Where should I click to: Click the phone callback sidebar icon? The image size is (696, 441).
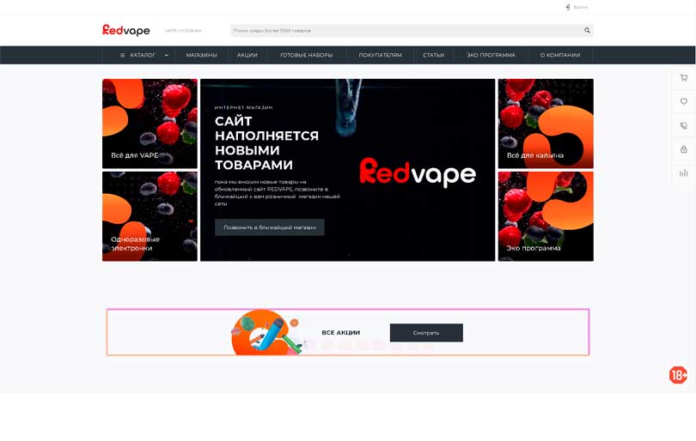pyautogui.click(x=684, y=125)
